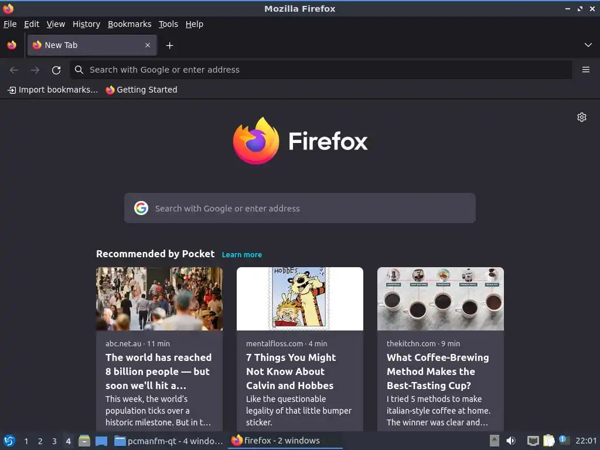Open '7 Things You Might Not Know' headline
Viewport: 600px width, 450px height.
(291, 371)
